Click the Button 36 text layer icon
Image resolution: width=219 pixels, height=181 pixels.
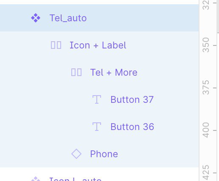(x=97, y=127)
